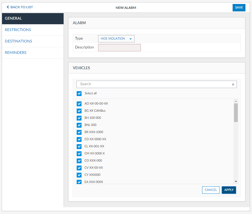Select the General tab

pyautogui.click(x=13, y=19)
